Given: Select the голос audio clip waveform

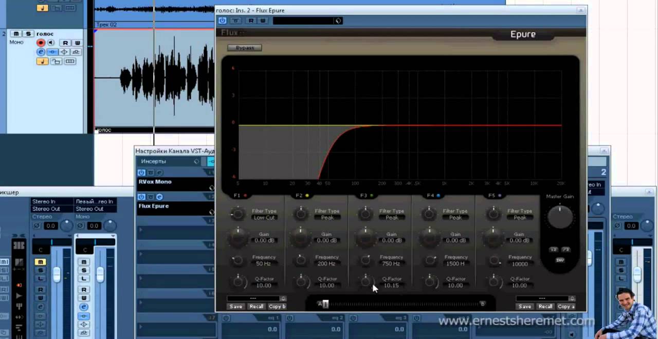Looking at the screenshot, I should pos(154,78).
